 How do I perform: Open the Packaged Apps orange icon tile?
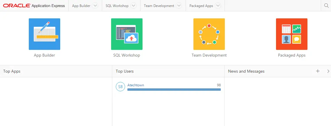[x=291, y=34]
